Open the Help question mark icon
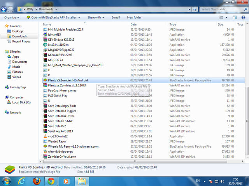Screen dimensions: 249x186 [x=243, y=17]
